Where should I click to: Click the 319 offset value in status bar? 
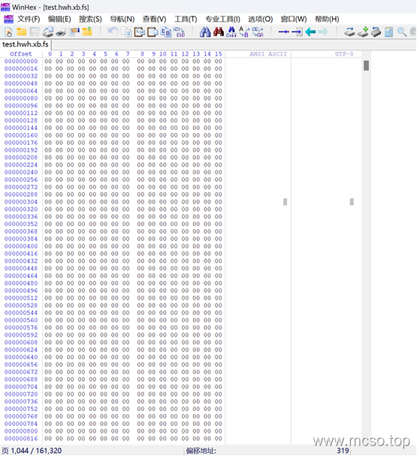(x=343, y=451)
